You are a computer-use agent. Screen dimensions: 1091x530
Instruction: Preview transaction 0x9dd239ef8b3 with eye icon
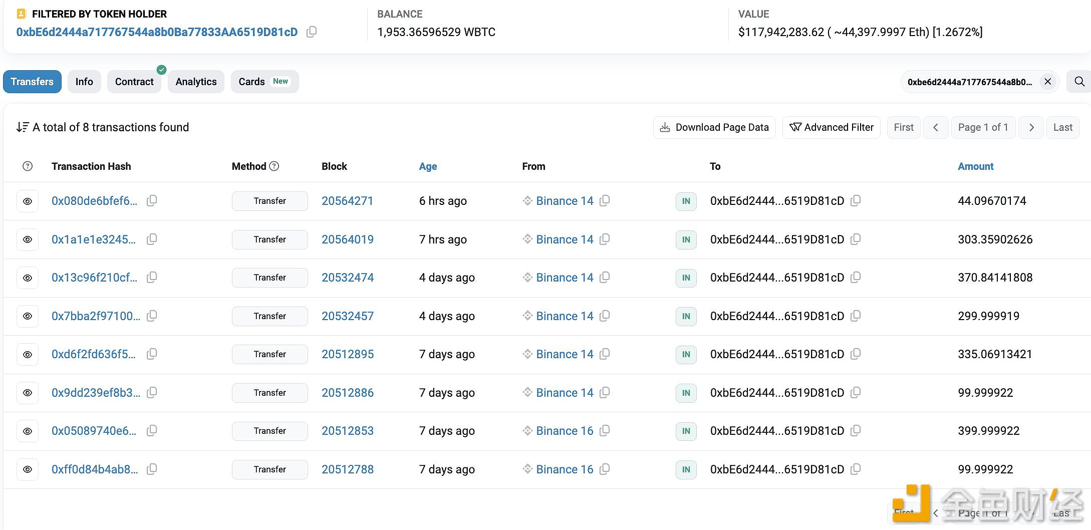coord(28,393)
